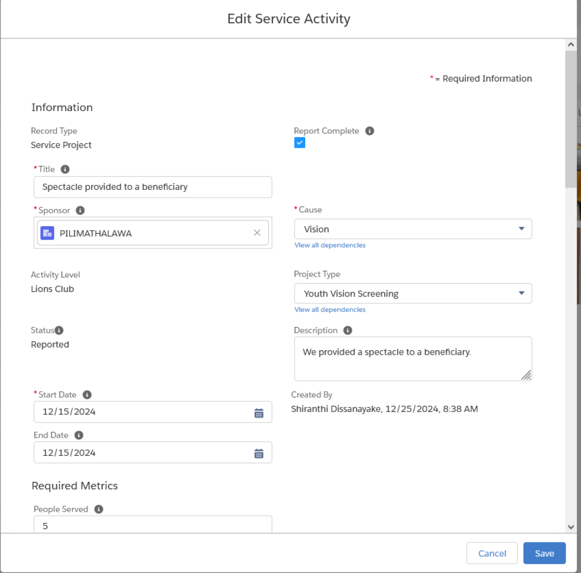Click the Title field info icon

click(65, 169)
